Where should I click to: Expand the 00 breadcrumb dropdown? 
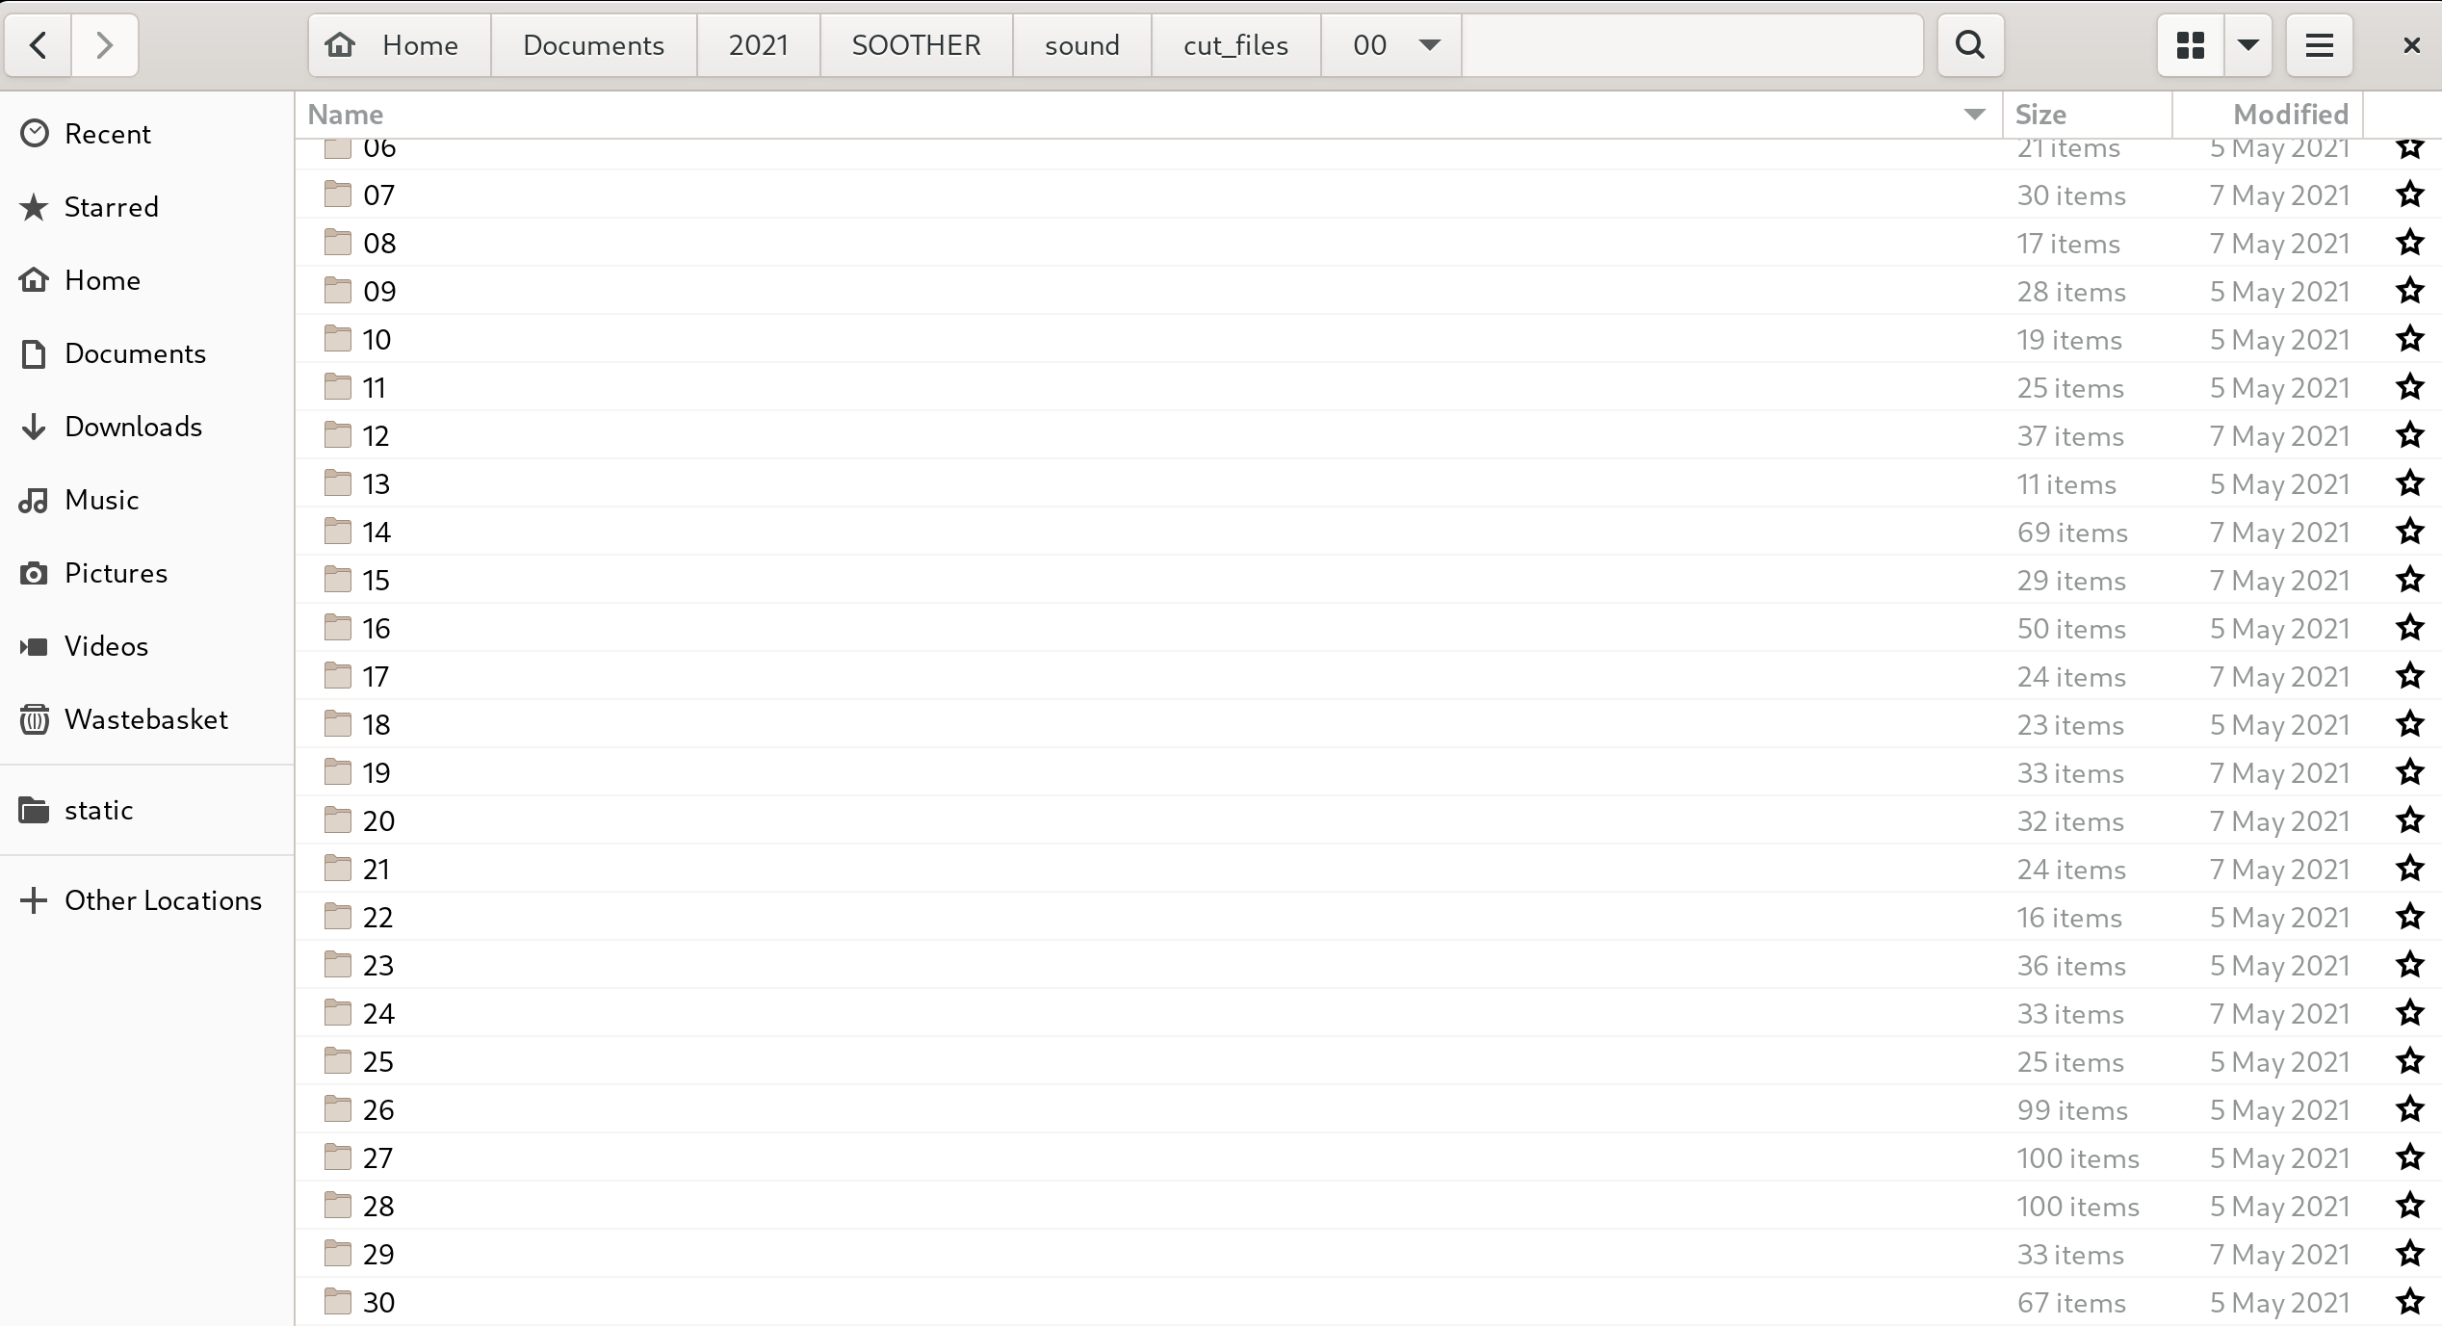point(1428,45)
